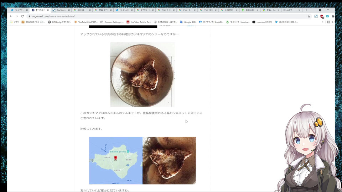This screenshot has width=342, height=192.
Task: Open the Google 翻訳 bookmark
Action: click(188, 22)
